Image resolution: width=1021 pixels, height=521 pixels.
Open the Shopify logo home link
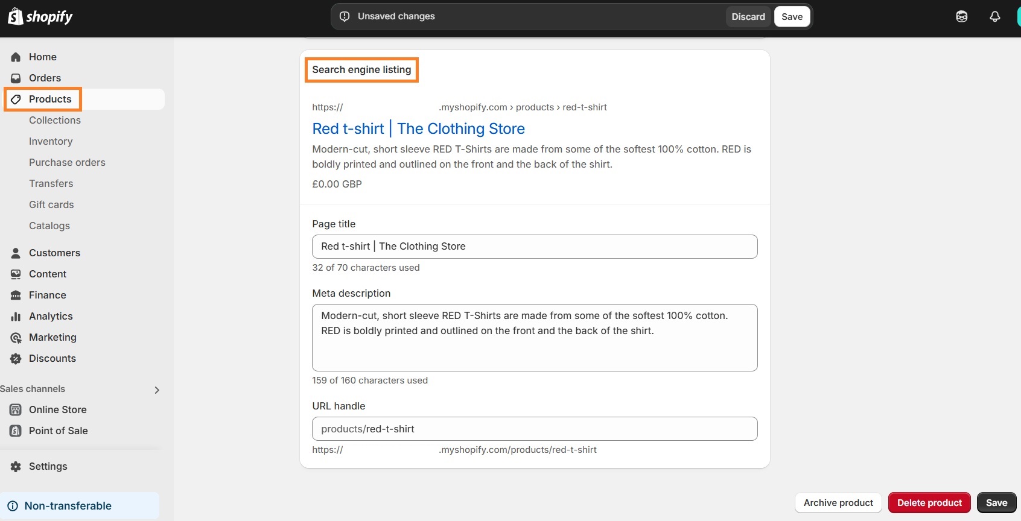point(40,16)
